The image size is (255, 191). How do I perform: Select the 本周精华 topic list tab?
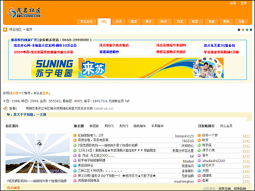[x=158, y=126]
